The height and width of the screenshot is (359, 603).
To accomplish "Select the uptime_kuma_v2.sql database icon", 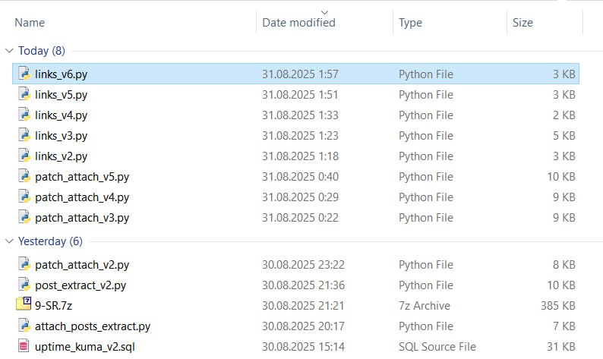I will tap(24, 346).
